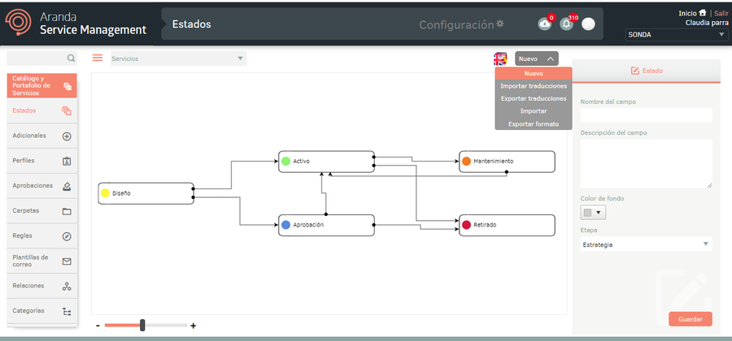Click the Reglas compass icon
732x341 pixels.
67,236
